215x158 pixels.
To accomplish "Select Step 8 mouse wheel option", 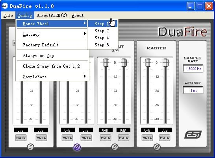I will point(102,45).
